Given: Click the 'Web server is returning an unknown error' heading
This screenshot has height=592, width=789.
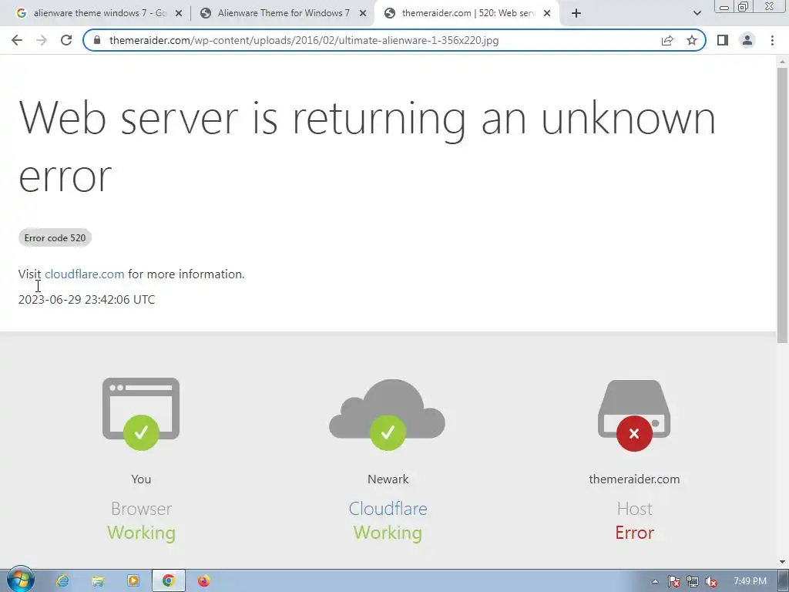Looking at the screenshot, I should (367, 146).
